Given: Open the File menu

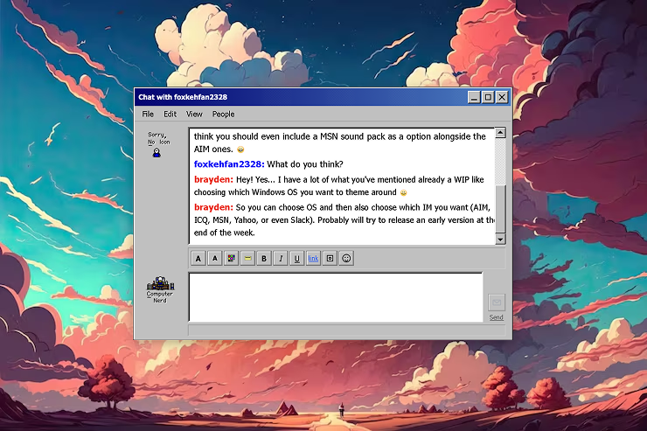Looking at the screenshot, I should [x=148, y=115].
